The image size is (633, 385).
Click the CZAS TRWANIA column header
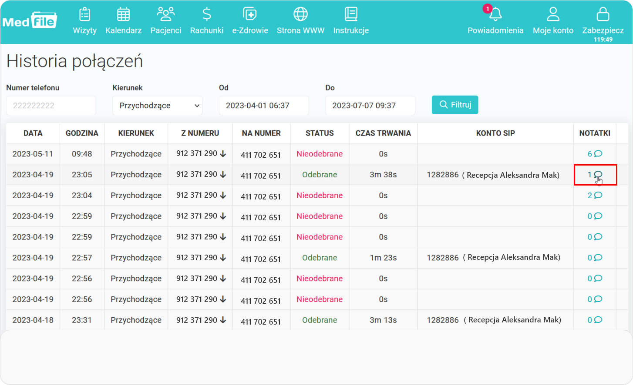[x=383, y=133]
